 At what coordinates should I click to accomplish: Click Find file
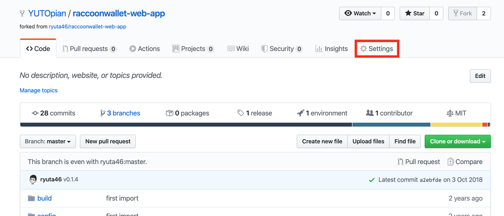(405, 141)
